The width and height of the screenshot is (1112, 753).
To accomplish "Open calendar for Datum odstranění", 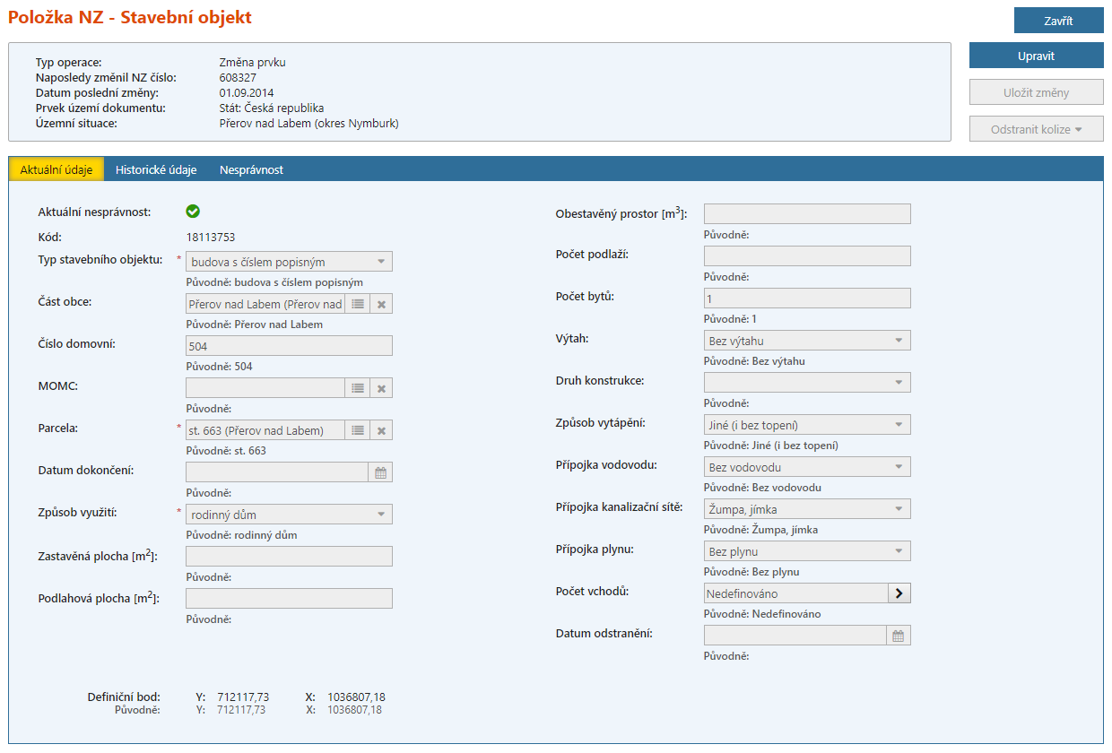I will (899, 636).
